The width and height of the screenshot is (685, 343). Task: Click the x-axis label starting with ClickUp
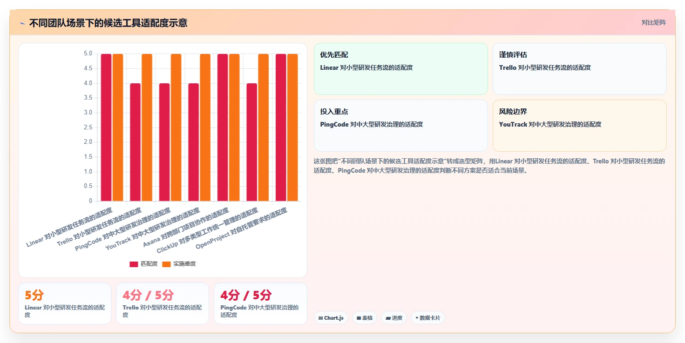click(x=207, y=230)
